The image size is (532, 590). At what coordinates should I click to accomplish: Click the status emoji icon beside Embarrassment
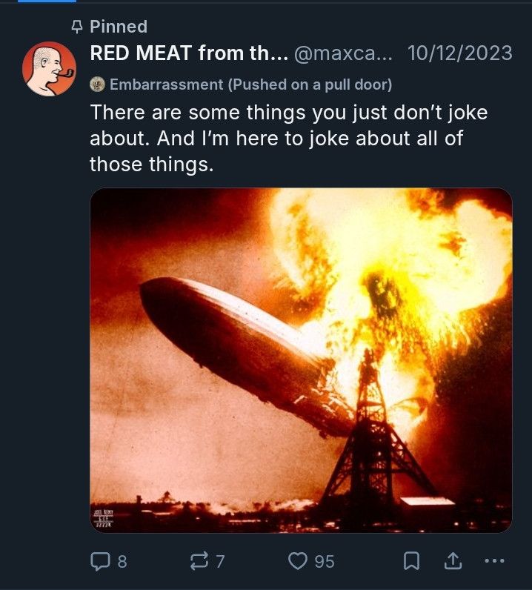pos(97,84)
